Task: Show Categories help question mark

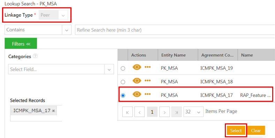Action: (x=36, y=56)
